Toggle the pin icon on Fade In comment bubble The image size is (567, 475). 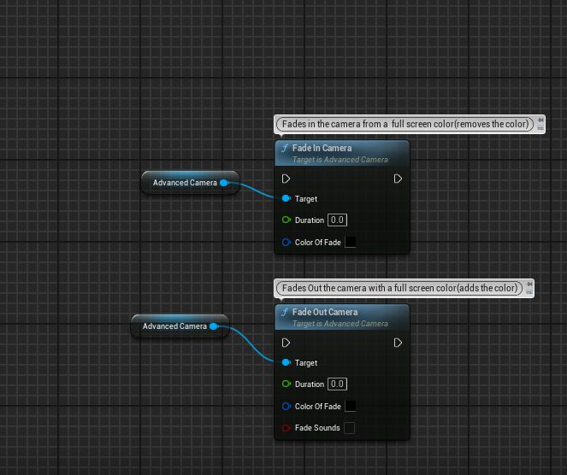[x=541, y=121]
